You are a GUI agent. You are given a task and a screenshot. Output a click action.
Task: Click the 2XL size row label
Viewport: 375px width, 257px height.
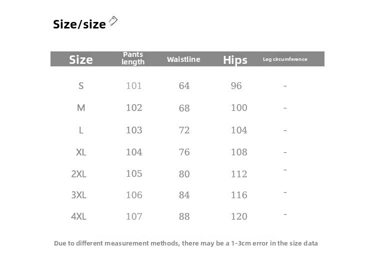click(79, 174)
